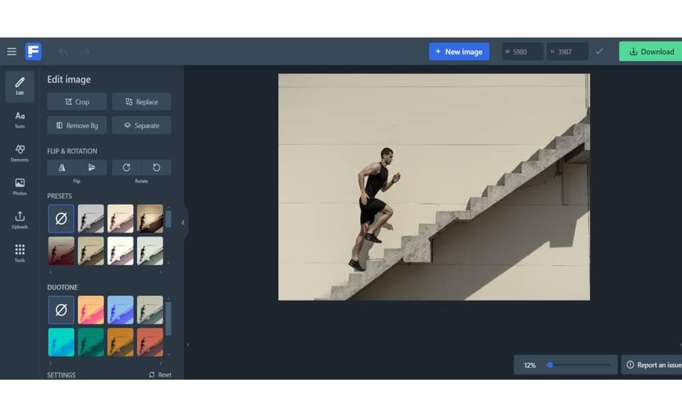Click the zoom level slider
Image resolution: width=682 pixels, height=409 pixels.
[x=578, y=365]
